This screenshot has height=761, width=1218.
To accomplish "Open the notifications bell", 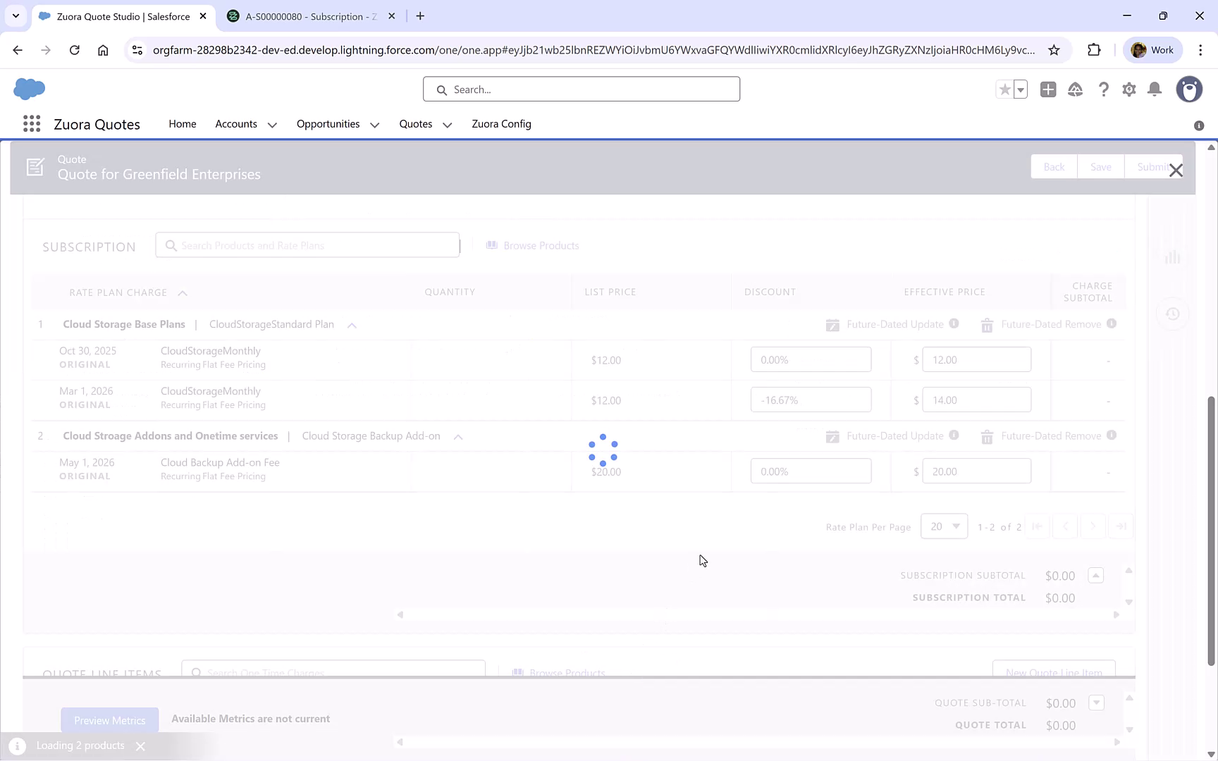I will pos(1155,89).
